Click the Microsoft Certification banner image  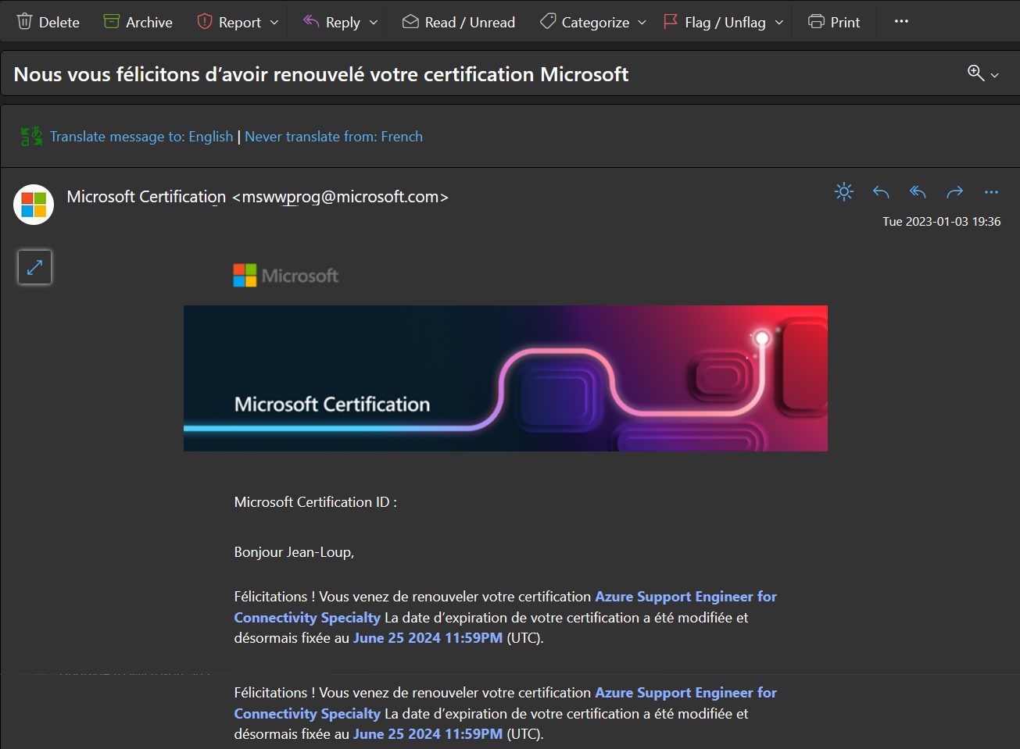click(506, 378)
